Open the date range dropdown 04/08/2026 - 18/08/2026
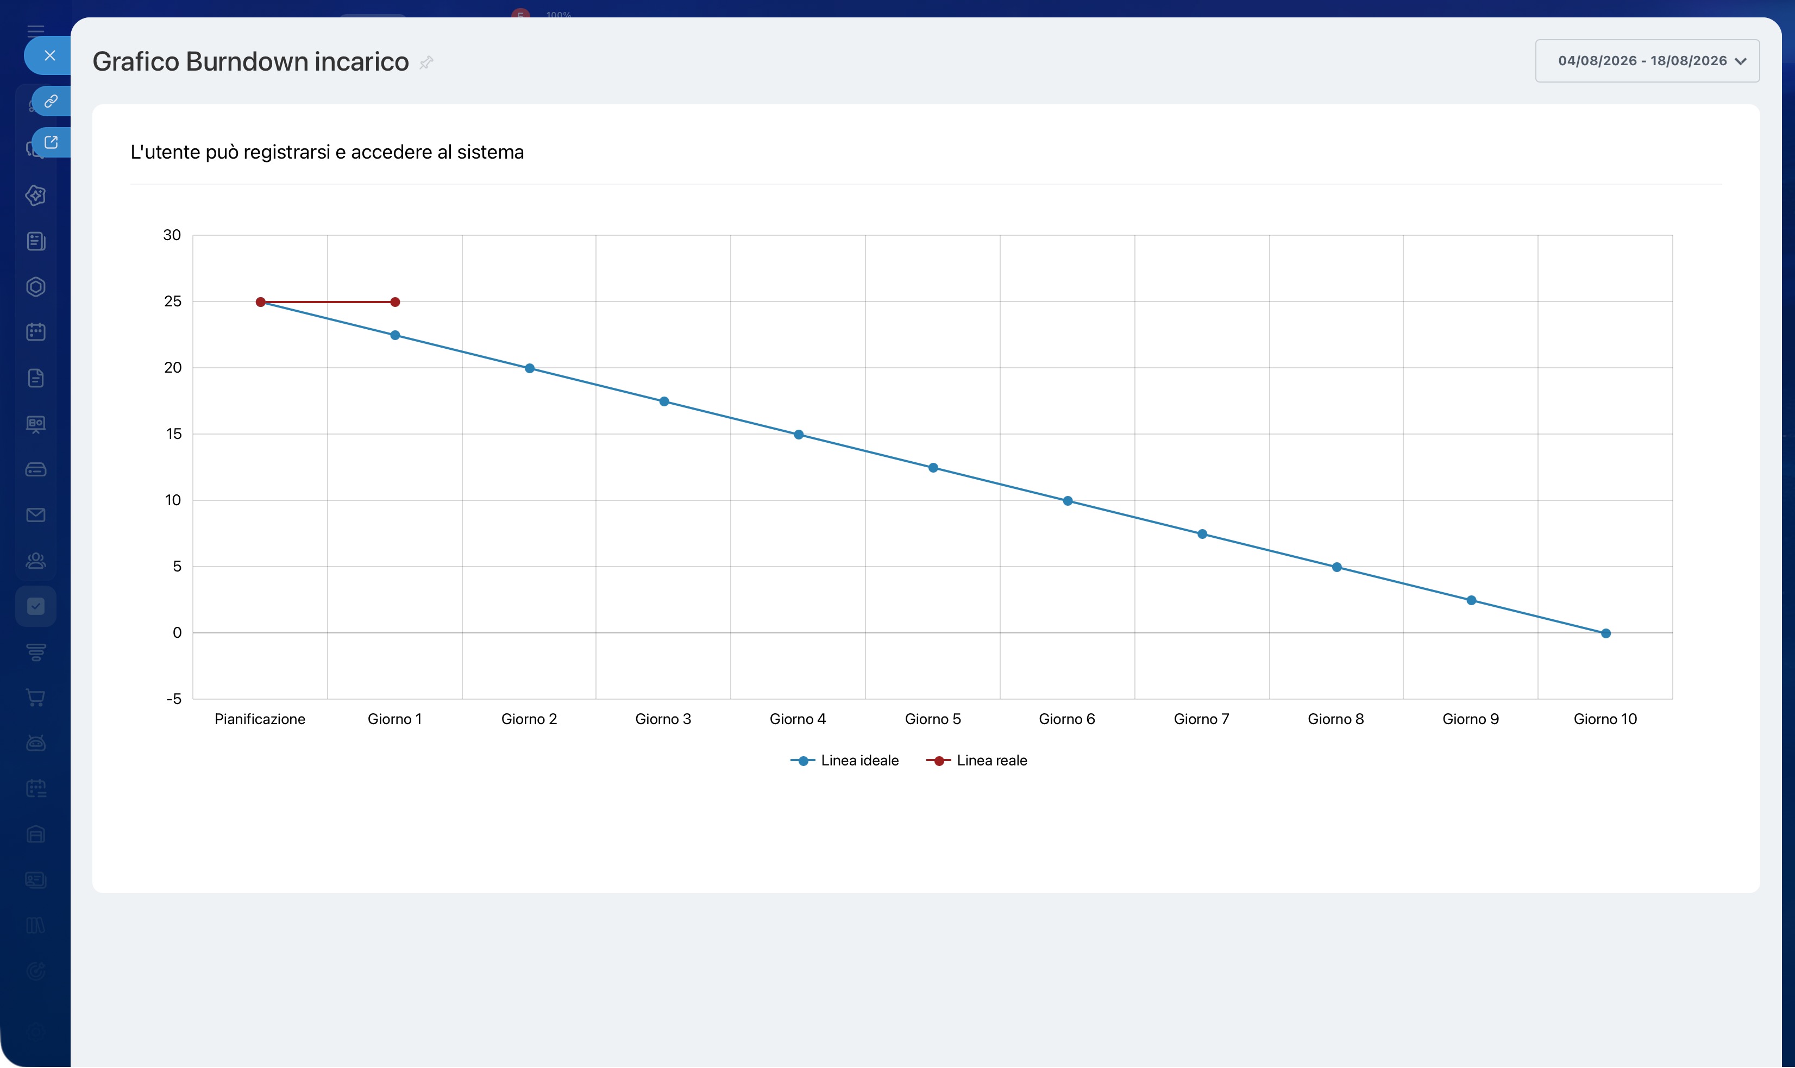This screenshot has height=1068, width=1795. click(x=1647, y=61)
